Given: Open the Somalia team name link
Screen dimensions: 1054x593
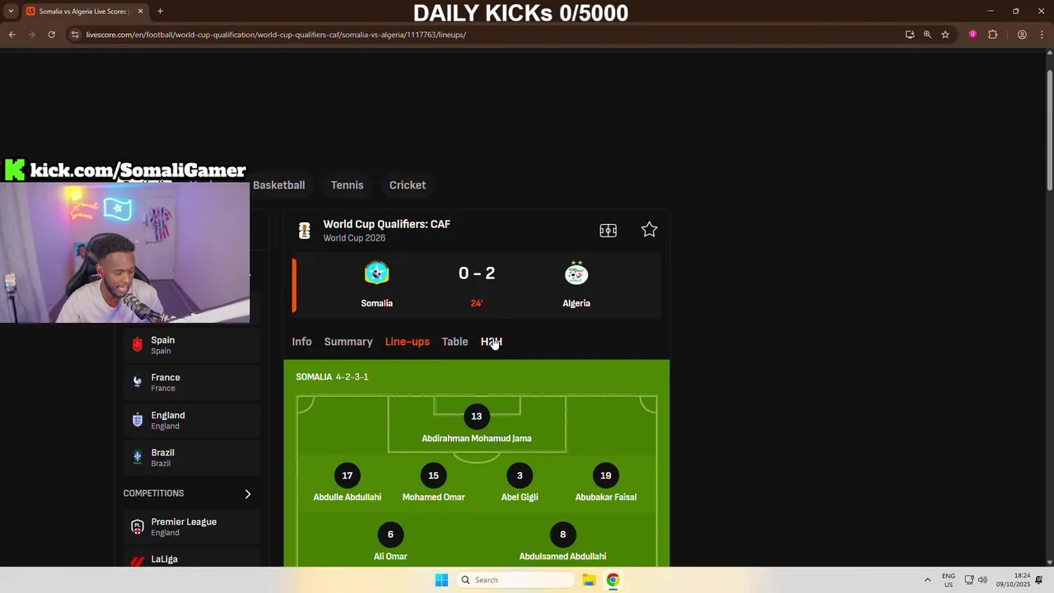Looking at the screenshot, I should [x=376, y=303].
